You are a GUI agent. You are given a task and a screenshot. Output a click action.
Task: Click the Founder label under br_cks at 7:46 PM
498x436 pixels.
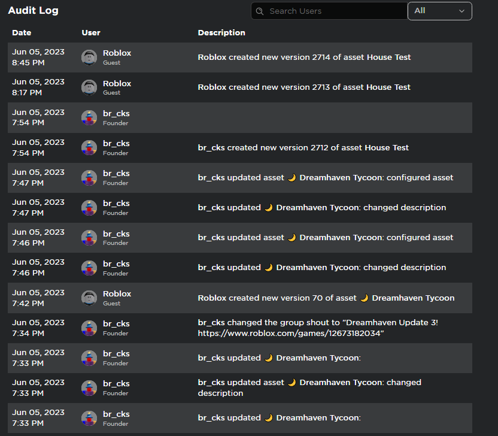116,243
